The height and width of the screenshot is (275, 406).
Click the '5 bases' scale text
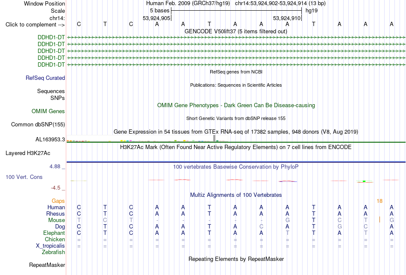(x=159, y=11)
